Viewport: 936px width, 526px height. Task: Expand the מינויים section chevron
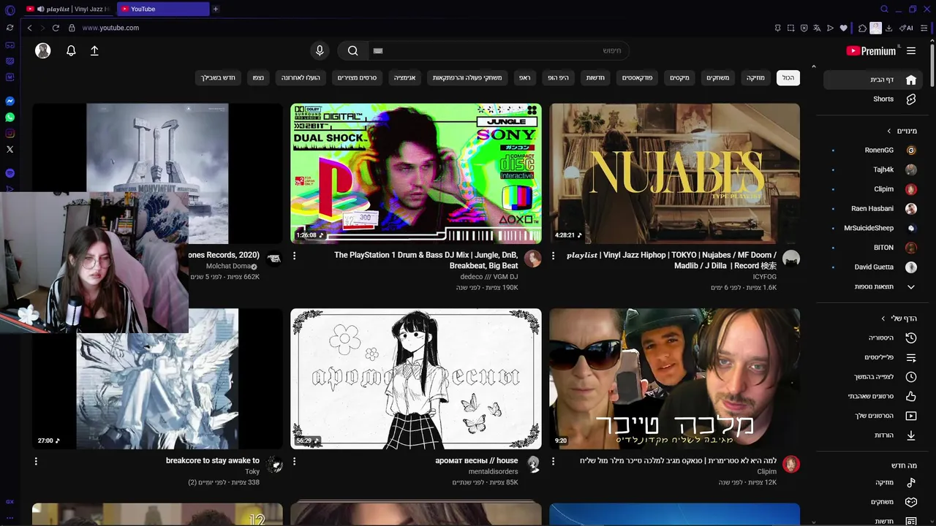889,131
